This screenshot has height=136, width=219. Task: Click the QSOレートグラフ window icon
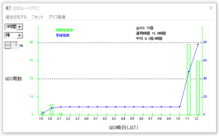[x=8, y=8]
